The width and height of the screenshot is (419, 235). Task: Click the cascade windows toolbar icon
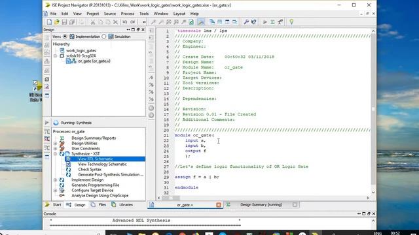click(x=212, y=22)
